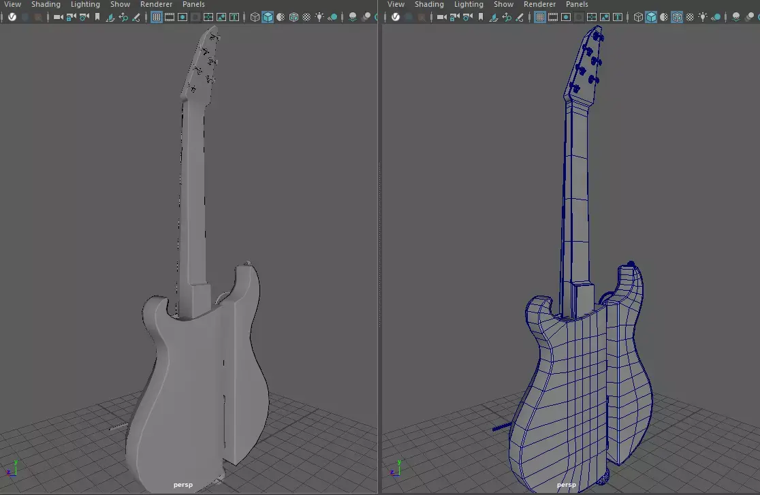
Task: Click Grease Pencil icon in left panel
Action: click(x=136, y=18)
